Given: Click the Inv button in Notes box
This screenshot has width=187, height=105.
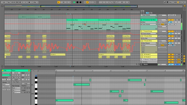Looking at the screenshot, I should 18,77.
